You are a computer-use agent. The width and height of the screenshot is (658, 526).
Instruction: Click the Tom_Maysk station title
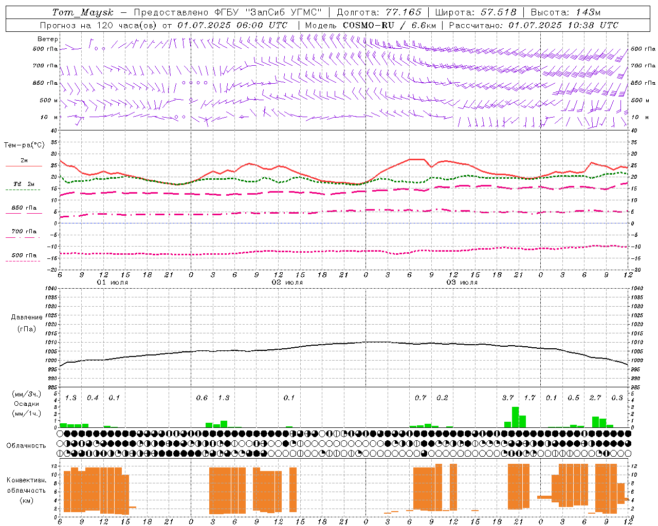click(83, 12)
